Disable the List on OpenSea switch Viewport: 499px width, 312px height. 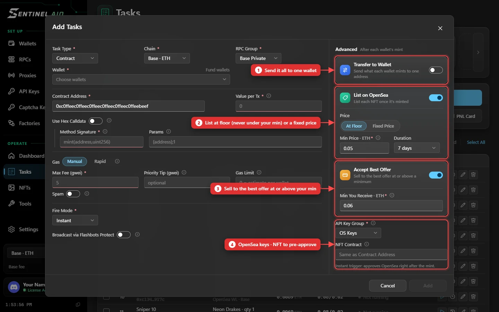[x=436, y=98]
